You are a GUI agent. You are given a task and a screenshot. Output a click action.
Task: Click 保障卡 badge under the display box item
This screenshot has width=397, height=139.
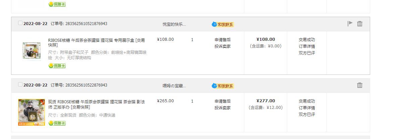click(x=57, y=65)
